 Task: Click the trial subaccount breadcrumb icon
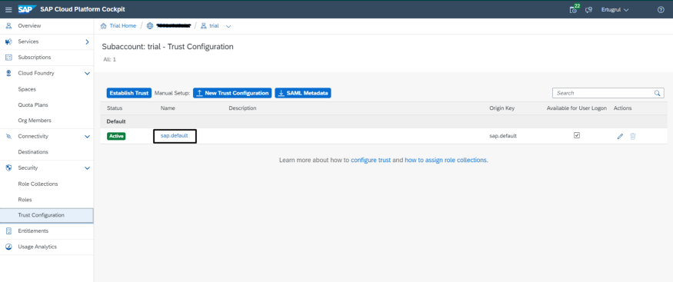point(204,26)
